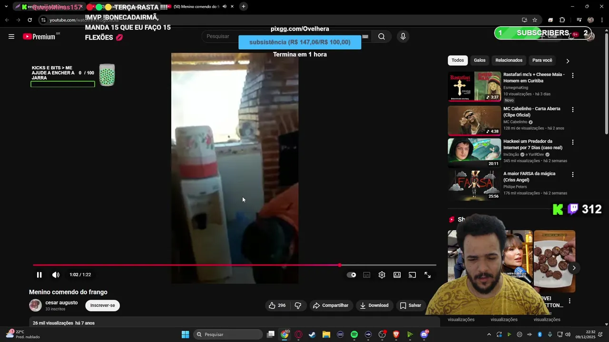Select the Todos filter chip
Viewport: 609px width, 342px height.
(x=458, y=60)
